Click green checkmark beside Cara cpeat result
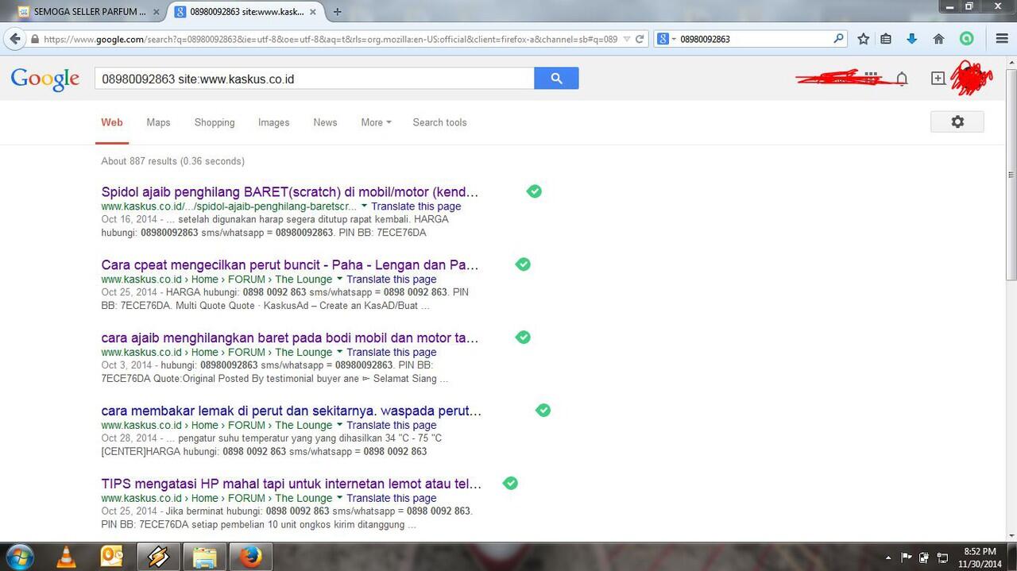1017x571 pixels. [x=523, y=264]
